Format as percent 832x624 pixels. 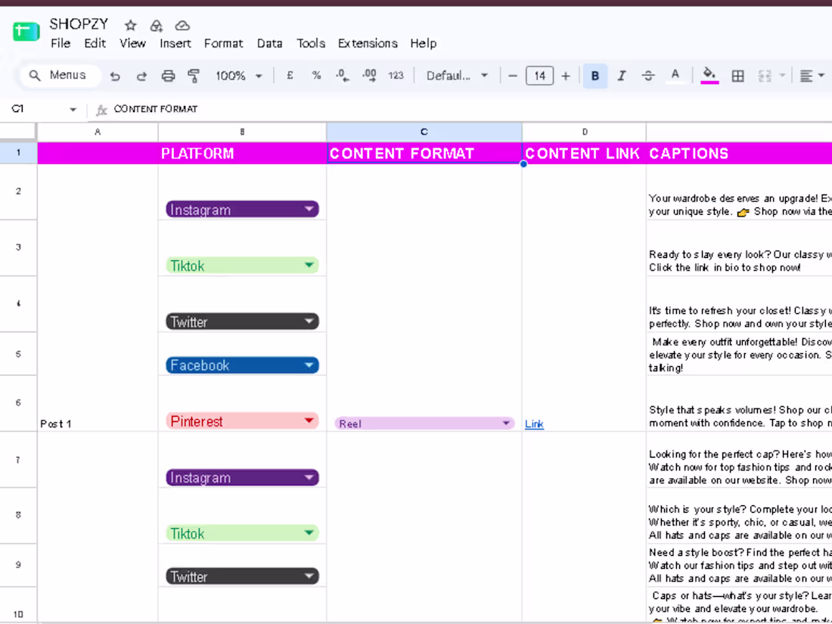point(316,76)
